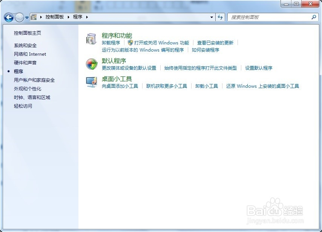
Task: Open the 桌面小工具 heading
Action: click(x=117, y=79)
